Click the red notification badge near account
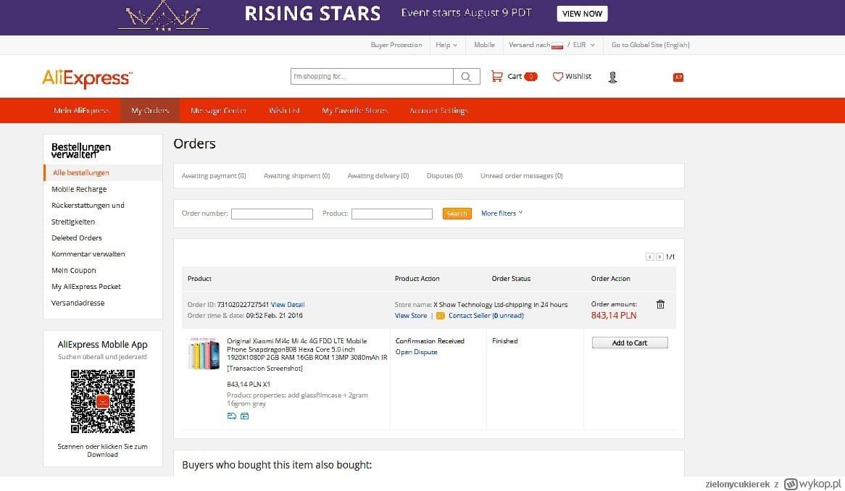Viewport: 845px width, 491px height. click(x=678, y=77)
